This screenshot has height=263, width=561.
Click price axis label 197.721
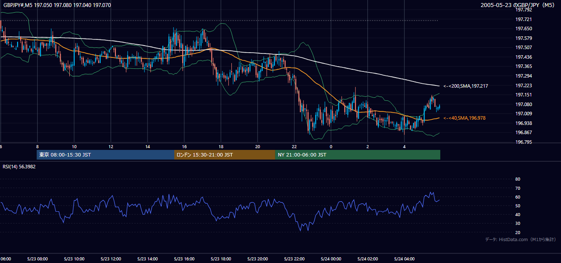point(523,19)
